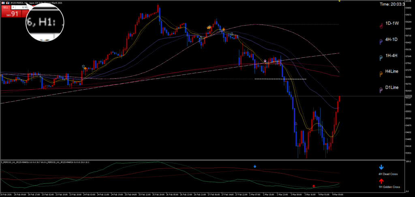Image resolution: width=415 pixels, height=197 pixels.
Task: Click the red SELL button
Action: tap(5, 7)
